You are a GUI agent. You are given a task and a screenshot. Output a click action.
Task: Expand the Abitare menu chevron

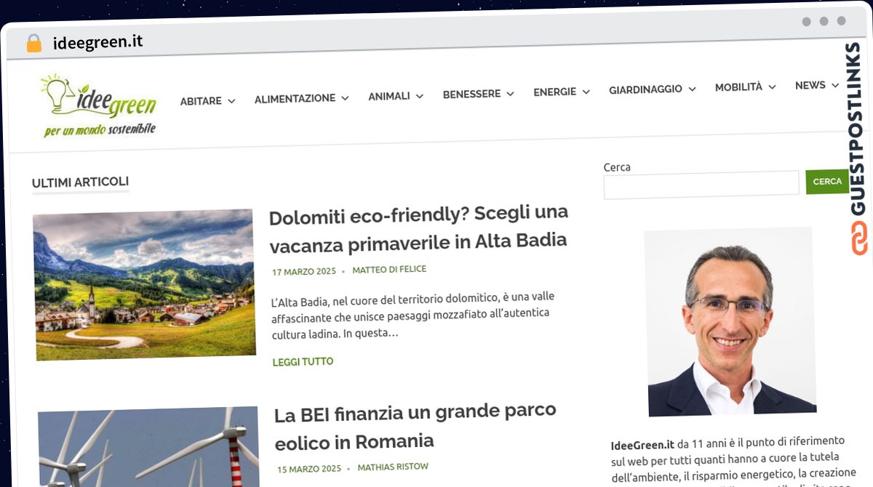pos(231,101)
